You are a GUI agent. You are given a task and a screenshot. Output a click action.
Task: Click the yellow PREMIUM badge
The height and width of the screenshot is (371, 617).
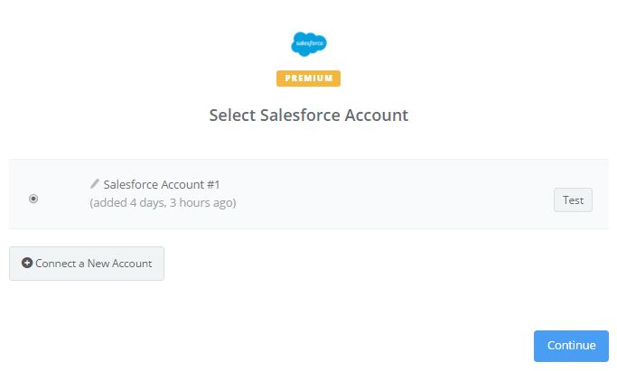[309, 79]
